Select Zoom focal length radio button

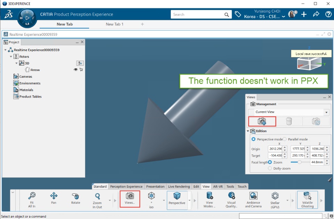click(x=270, y=162)
